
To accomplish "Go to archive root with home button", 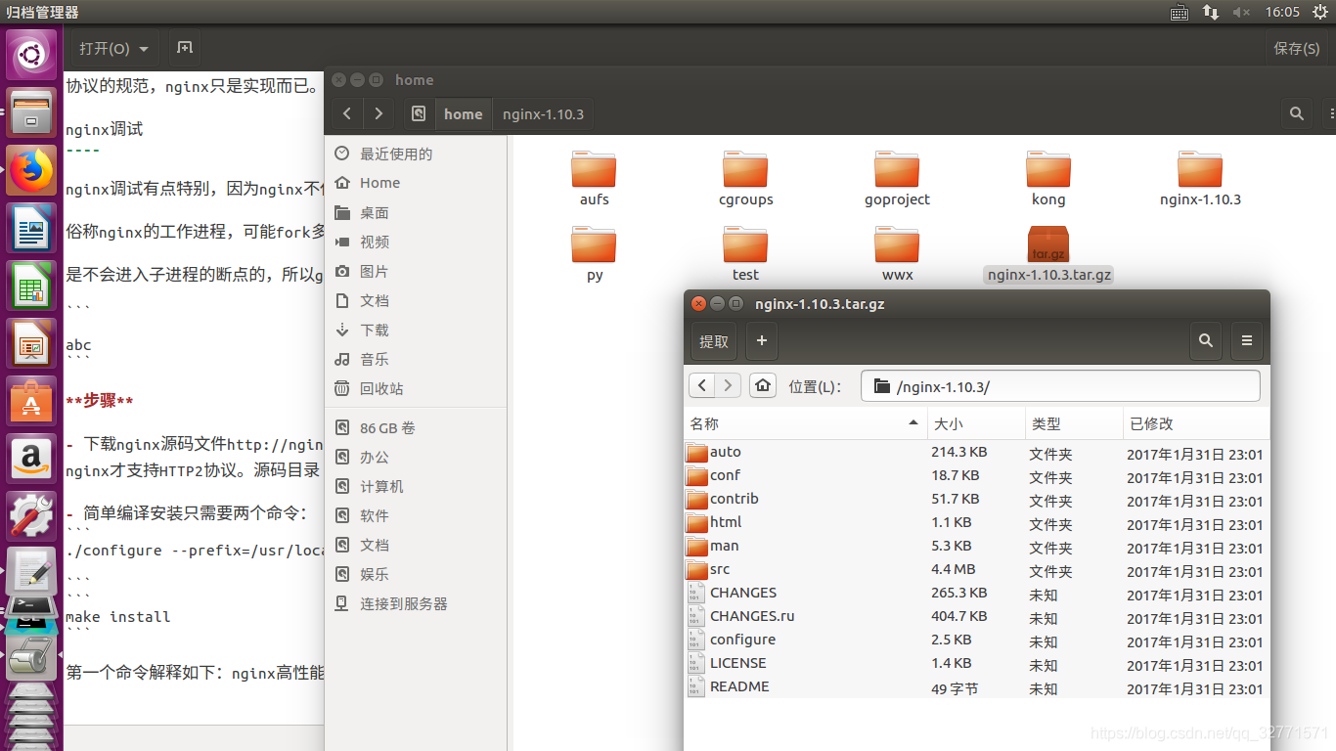I will click(763, 385).
